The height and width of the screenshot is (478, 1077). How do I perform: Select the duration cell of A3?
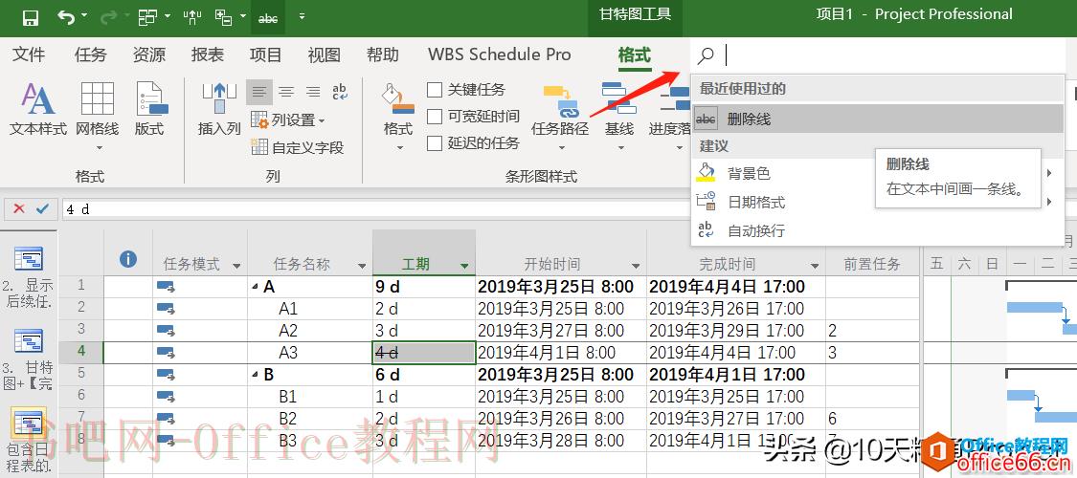tap(424, 353)
